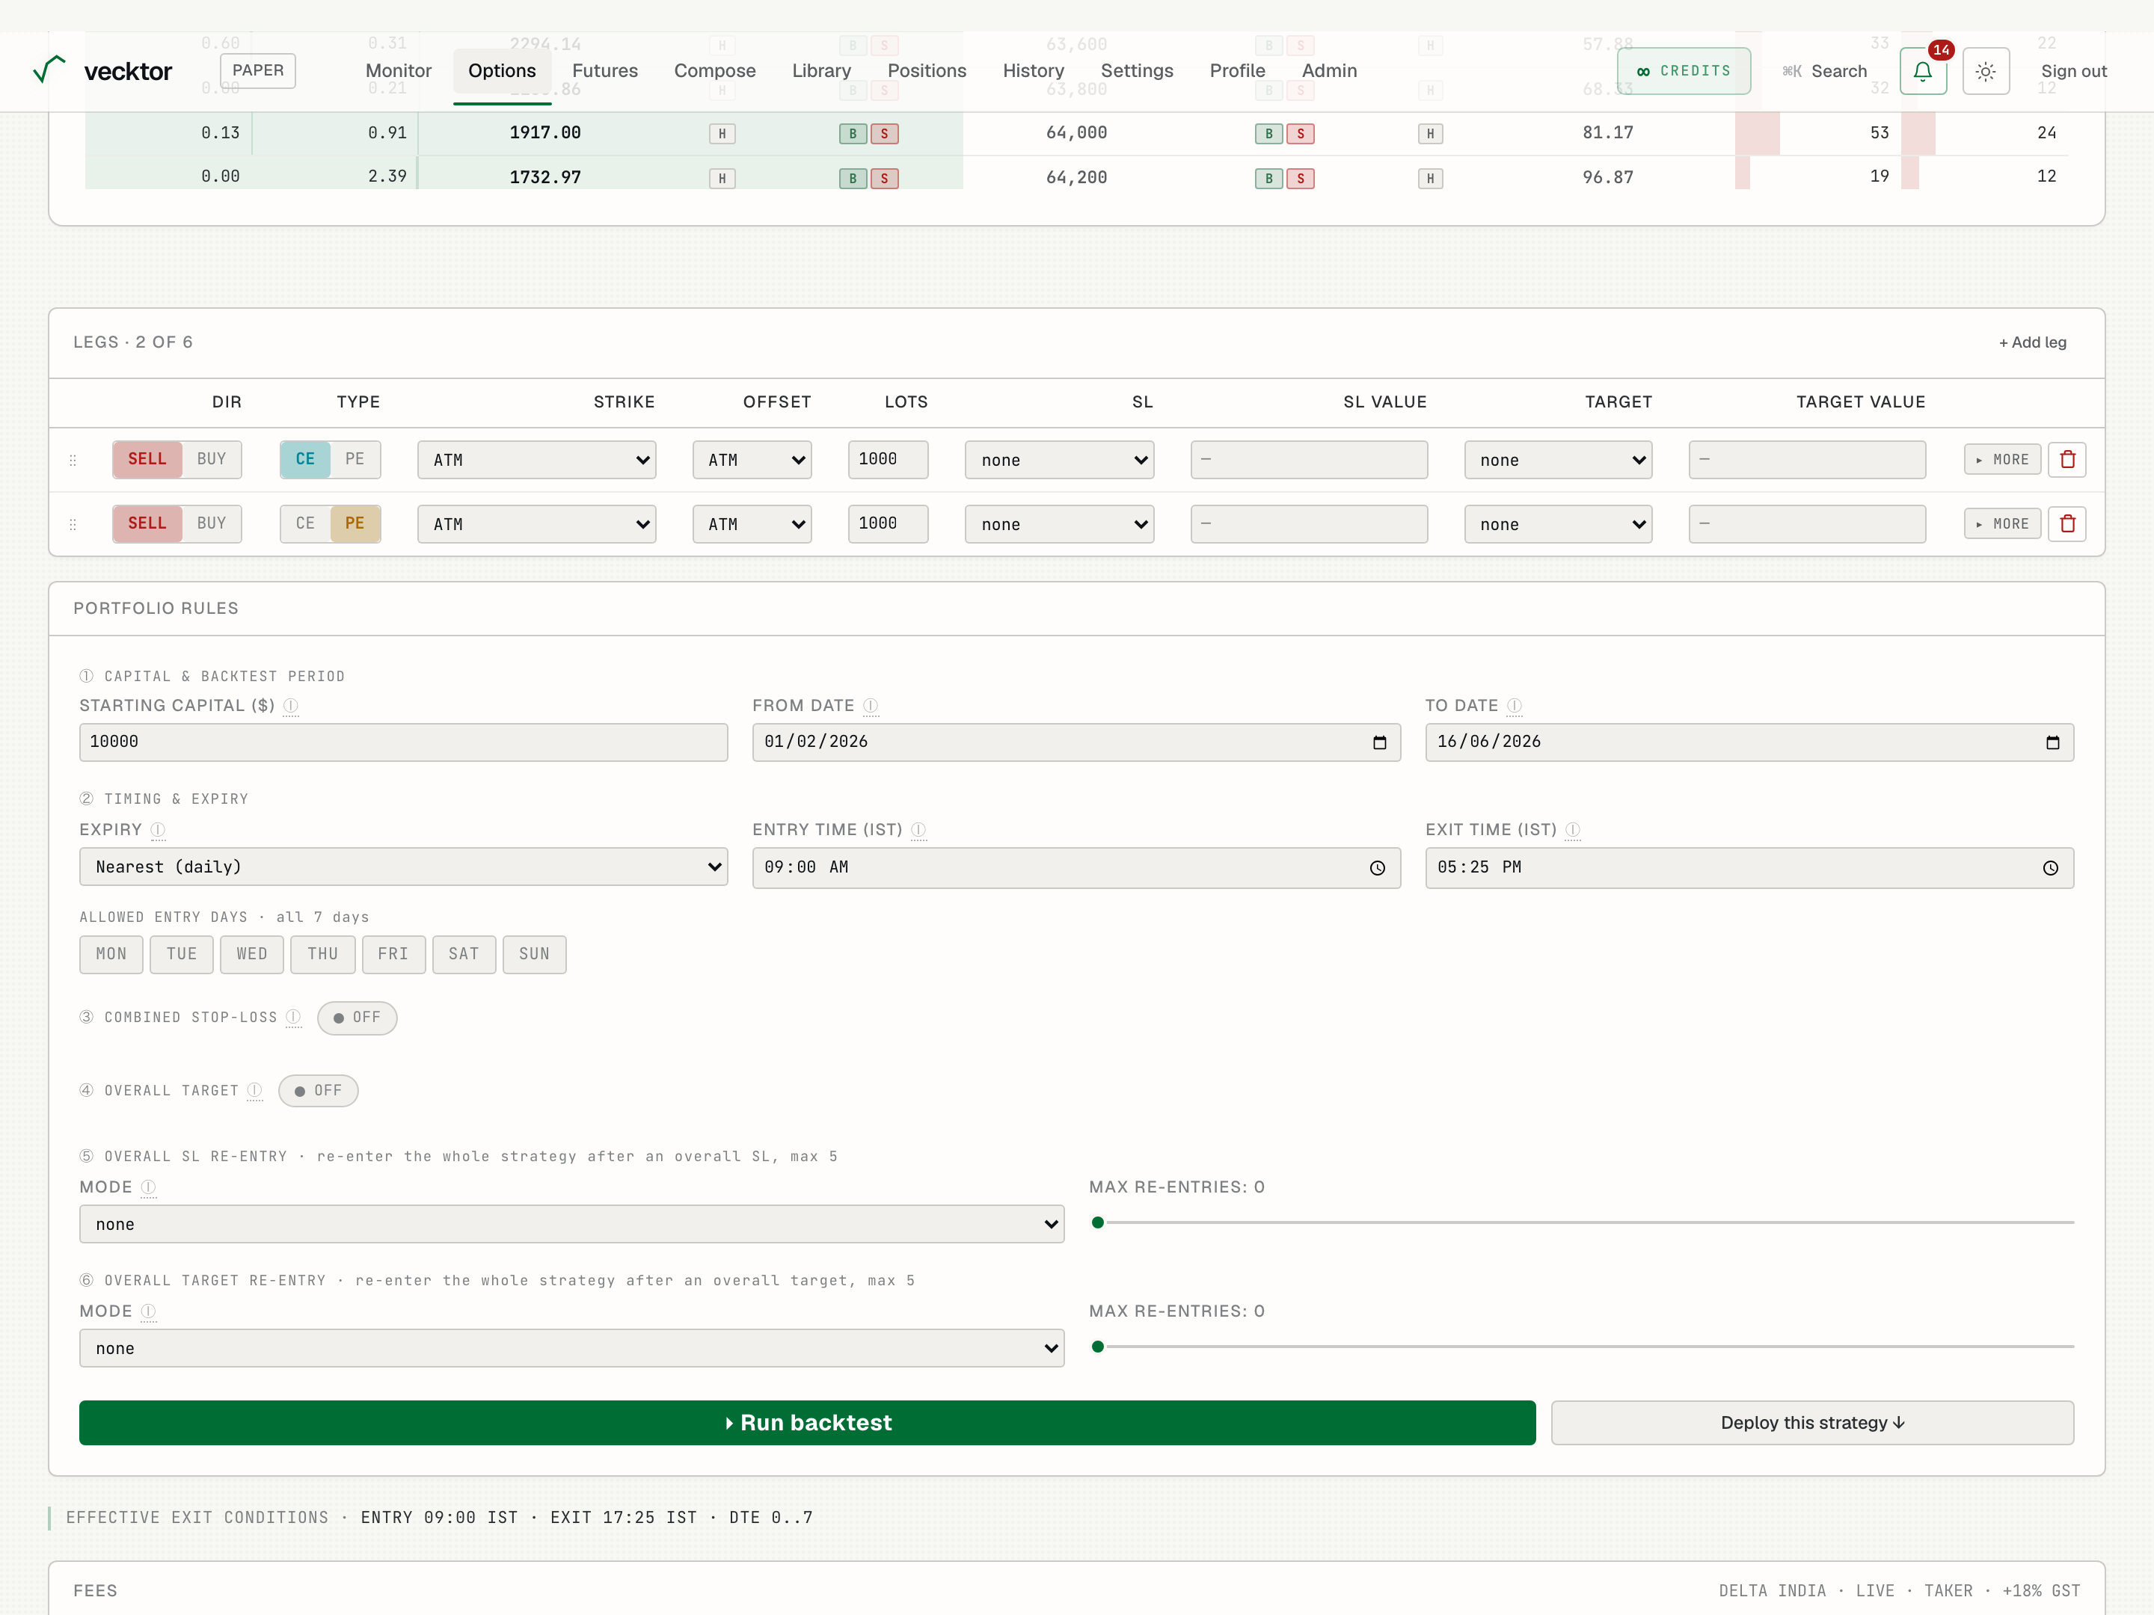Adjust Overall Target Max Re-Entries slider
The height and width of the screenshot is (1615, 2154).
(x=1581, y=1347)
